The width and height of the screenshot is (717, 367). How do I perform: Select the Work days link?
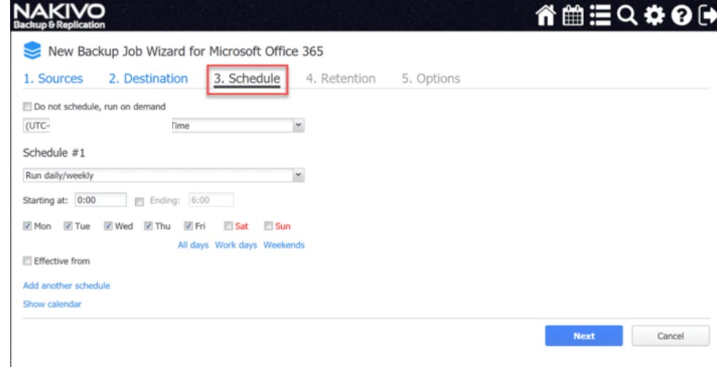tap(236, 245)
